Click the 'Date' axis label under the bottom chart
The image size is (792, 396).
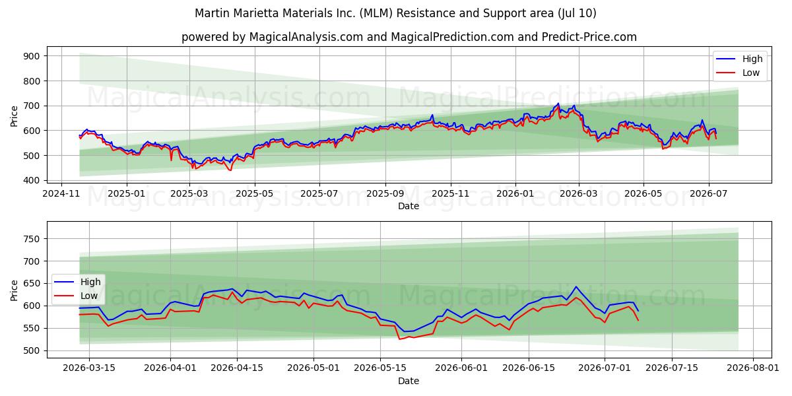click(x=409, y=381)
